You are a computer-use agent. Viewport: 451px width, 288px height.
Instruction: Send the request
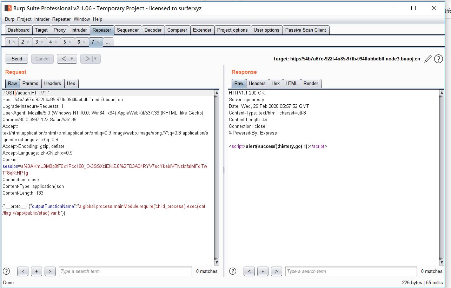point(17,59)
